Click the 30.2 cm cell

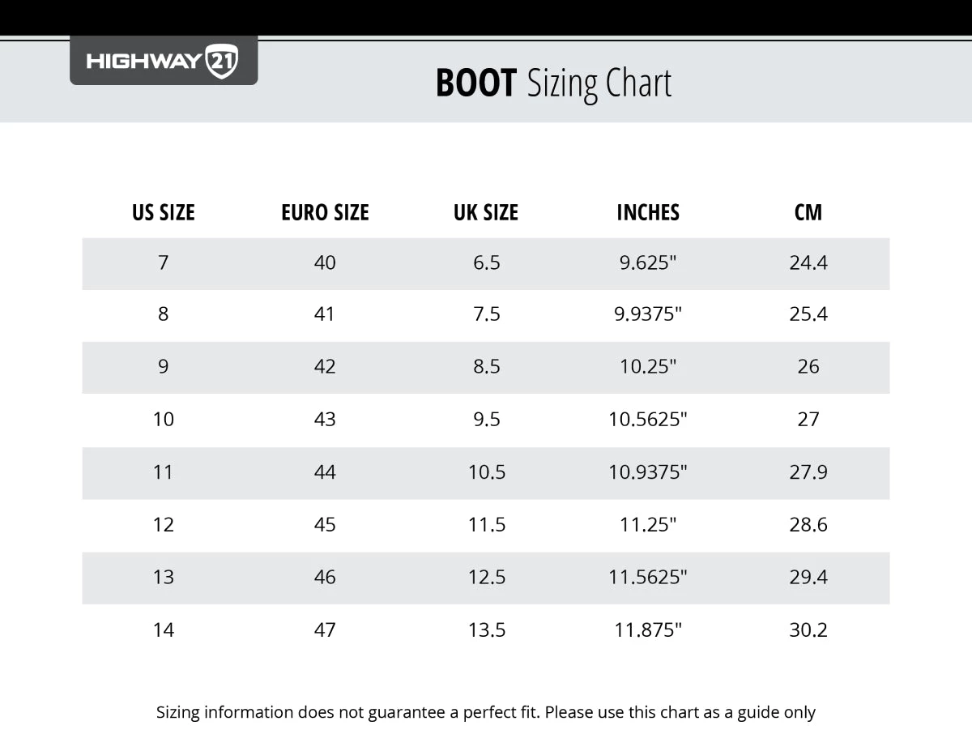(808, 630)
